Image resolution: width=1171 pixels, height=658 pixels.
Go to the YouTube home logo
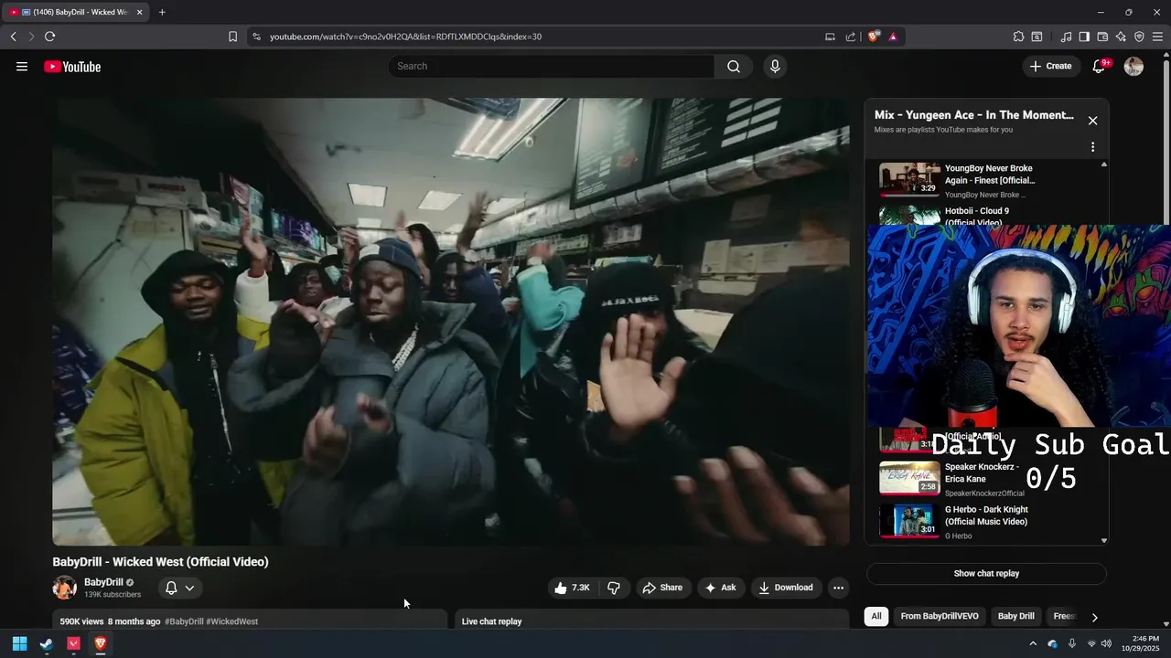(72, 67)
